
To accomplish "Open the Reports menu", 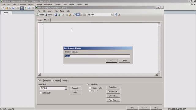I will coord(57,5).
